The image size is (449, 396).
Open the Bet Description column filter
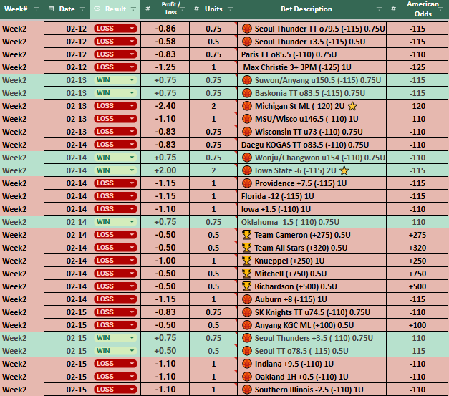[379, 9]
